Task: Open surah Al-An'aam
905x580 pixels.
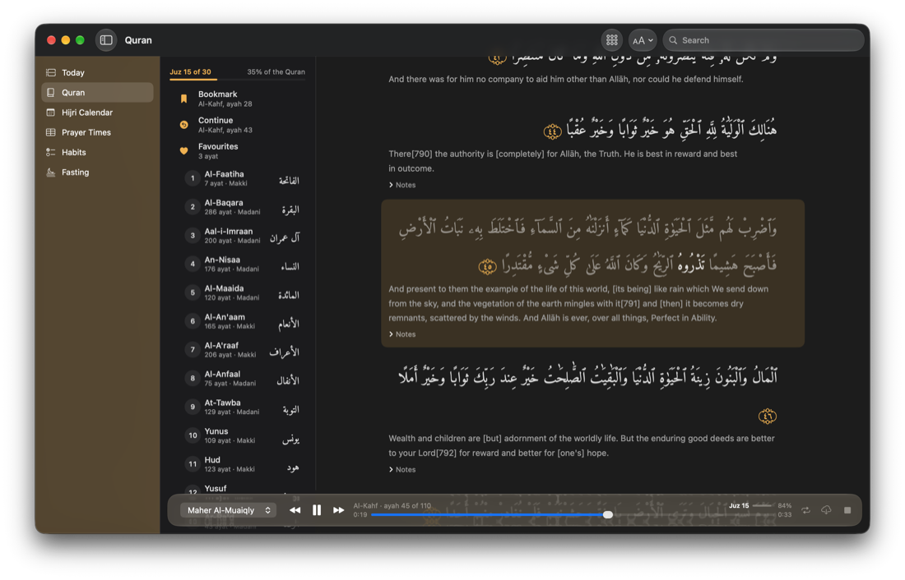Action: point(241,321)
